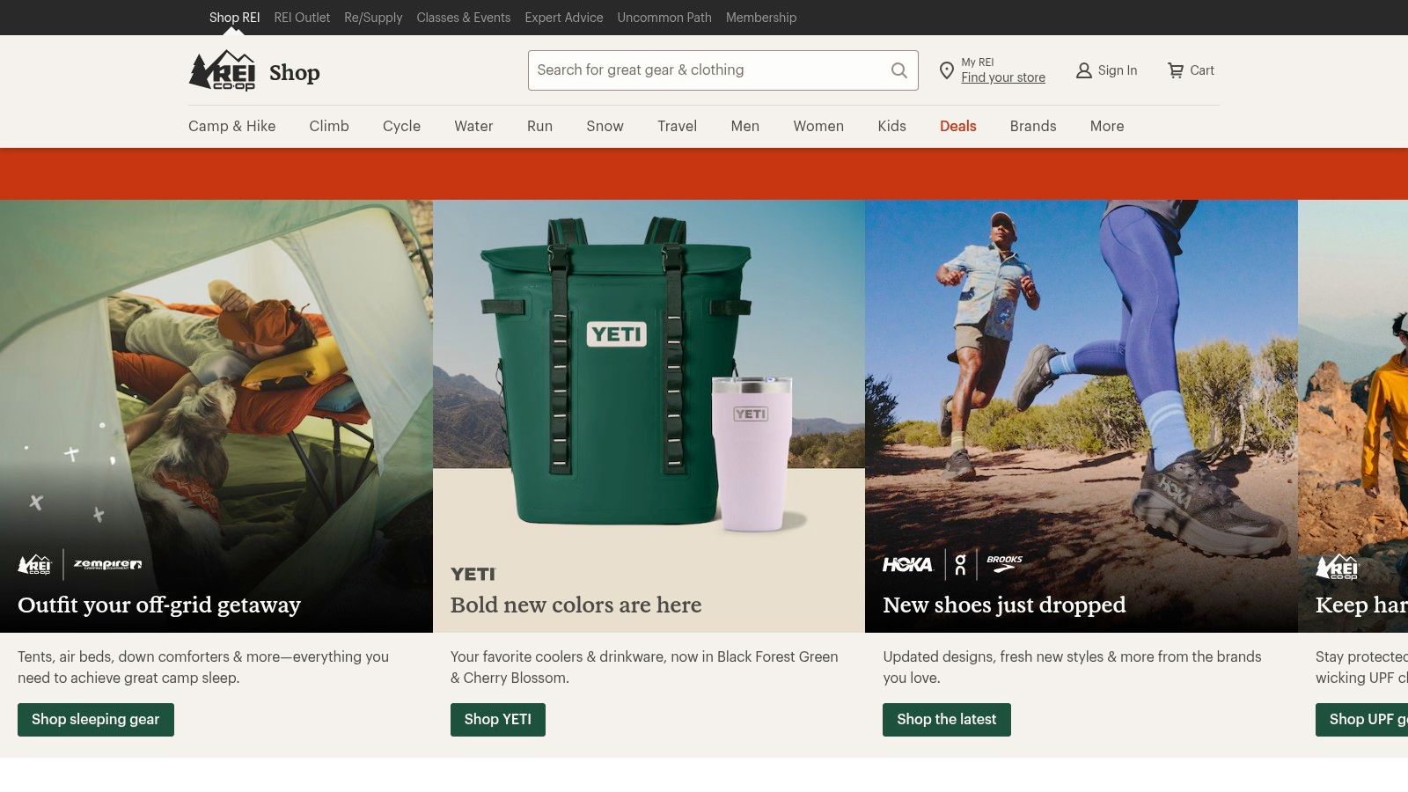This screenshot has width=1408, height=792.
Task: Click the Shop the latest button
Action: (947, 720)
